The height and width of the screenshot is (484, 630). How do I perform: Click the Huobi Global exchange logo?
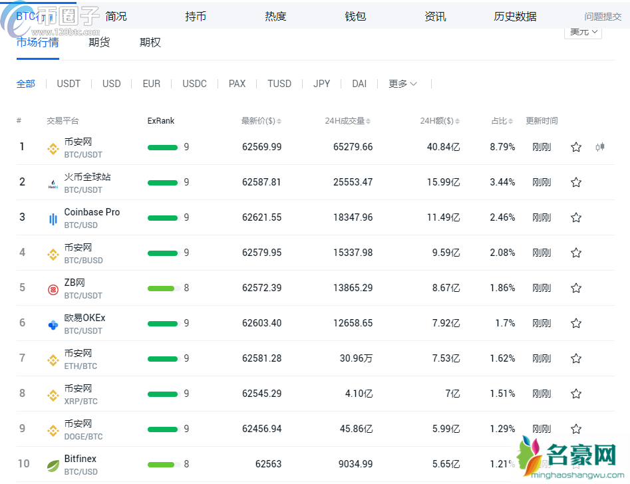53,183
